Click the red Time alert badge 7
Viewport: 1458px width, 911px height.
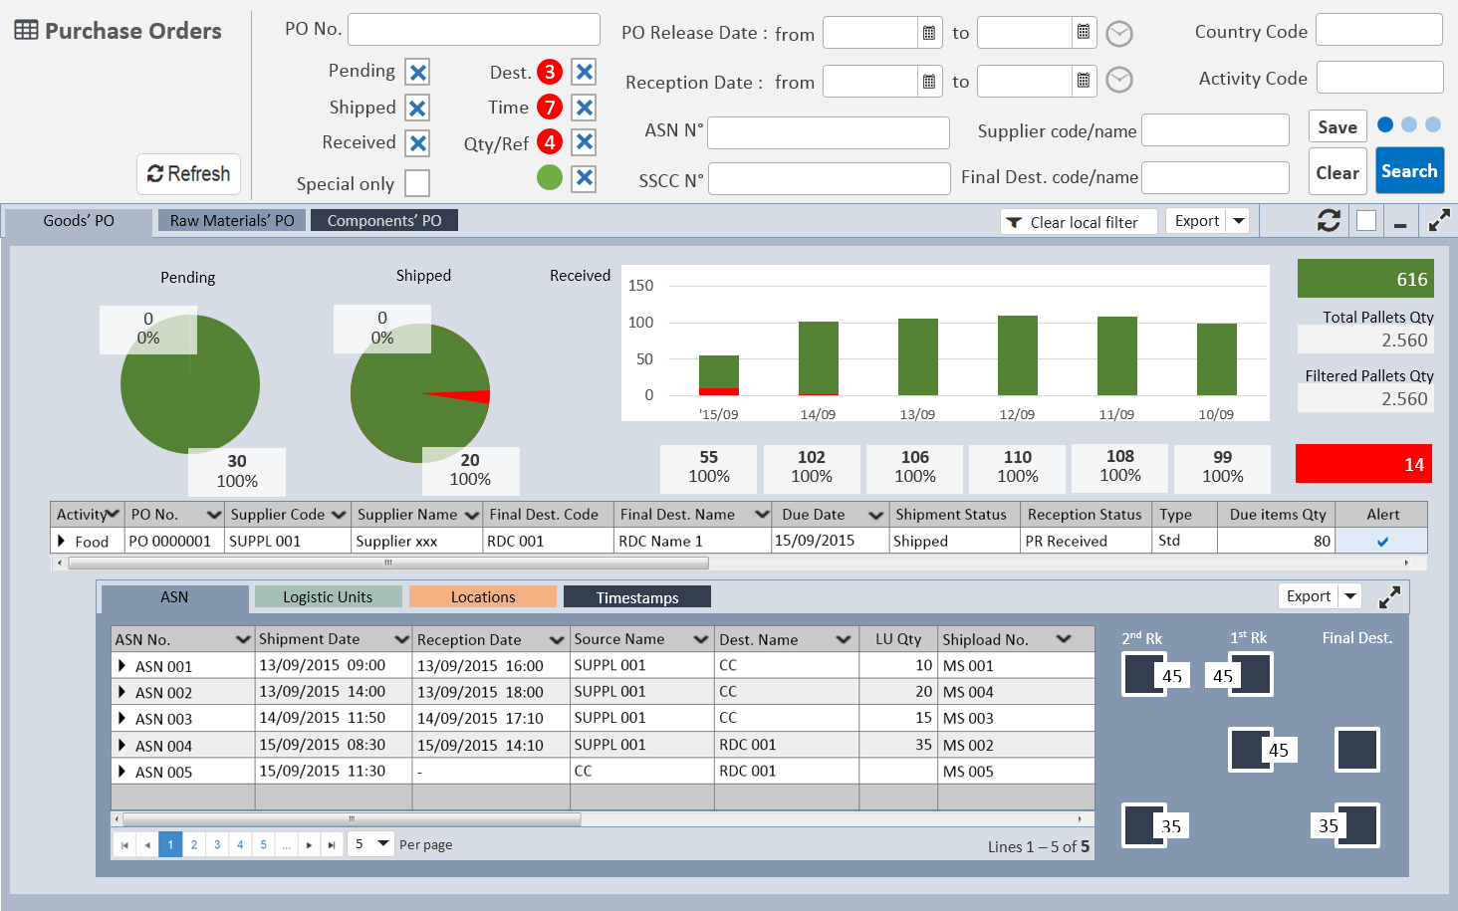click(x=550, y=107)
